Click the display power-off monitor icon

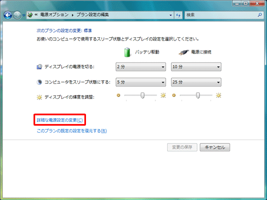(x=40, y=67)
